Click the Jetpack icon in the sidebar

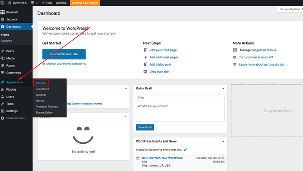(3, 19)
